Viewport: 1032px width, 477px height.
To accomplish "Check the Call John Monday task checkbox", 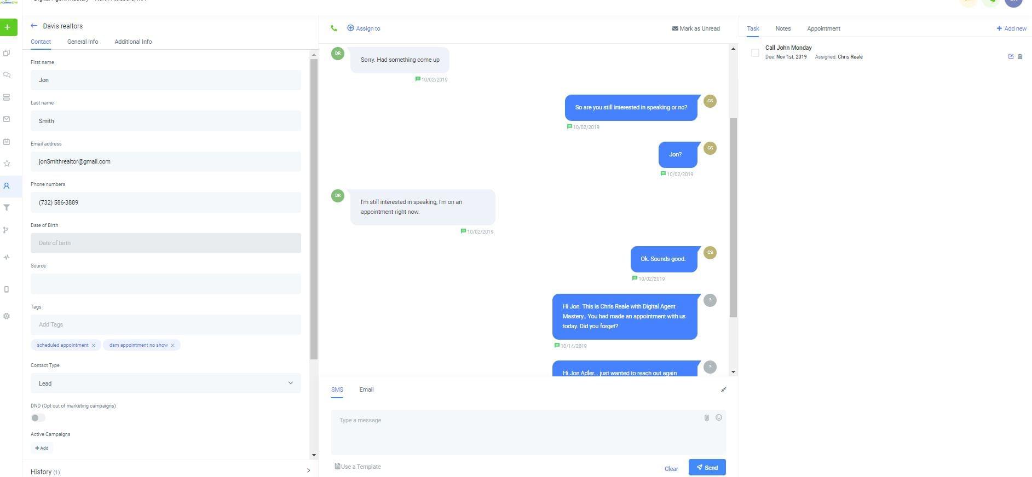I will click(755, 53).
